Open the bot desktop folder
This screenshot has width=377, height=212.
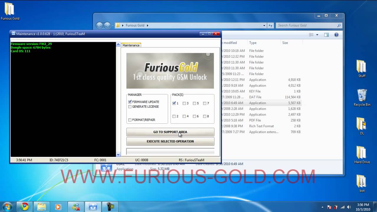[362, 184]
